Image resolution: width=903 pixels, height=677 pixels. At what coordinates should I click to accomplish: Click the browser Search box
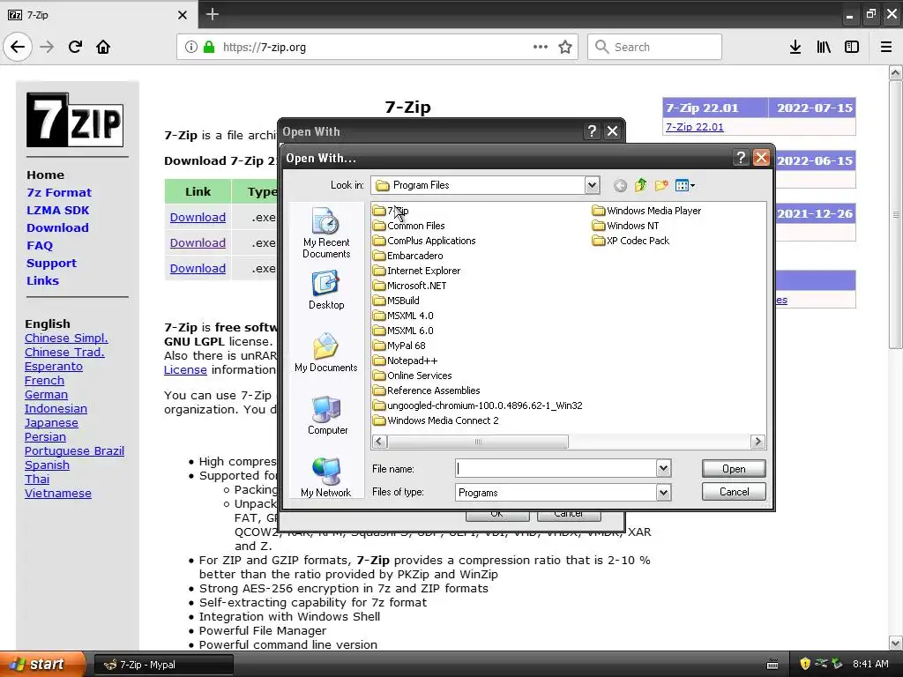655,47
